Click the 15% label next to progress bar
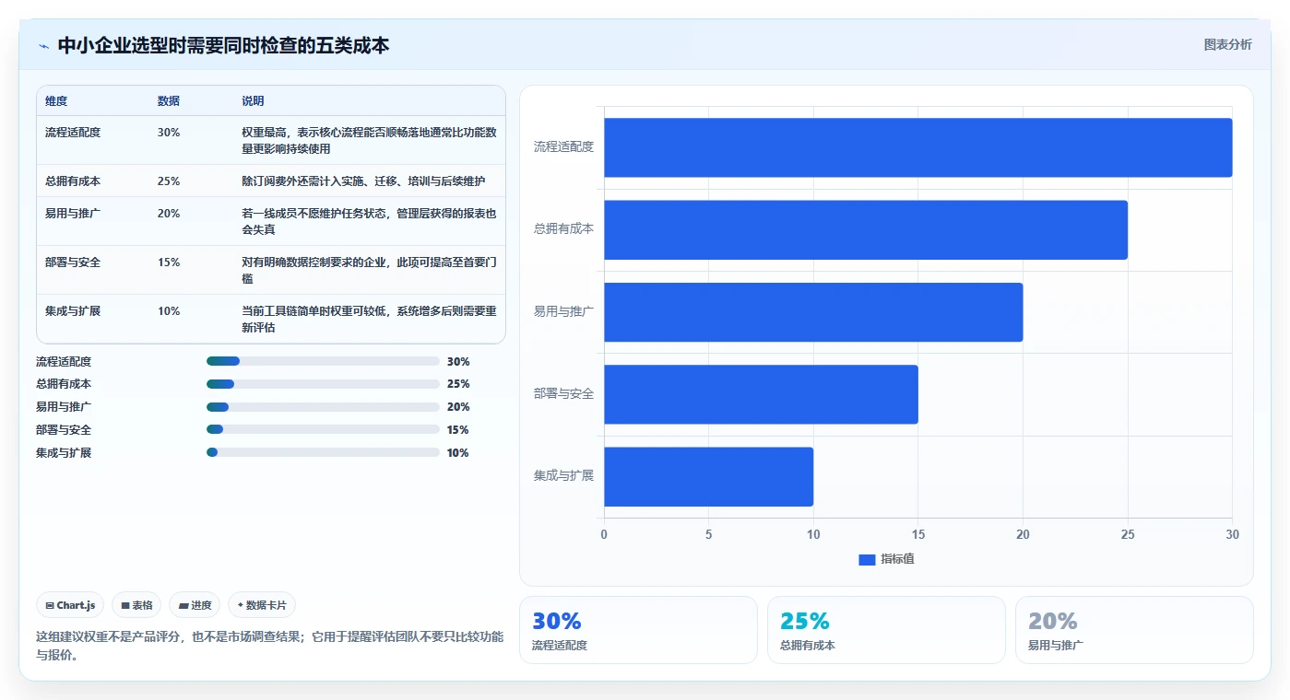The width and height of the screenshot is (1290, 700). [x=458, y=430]
